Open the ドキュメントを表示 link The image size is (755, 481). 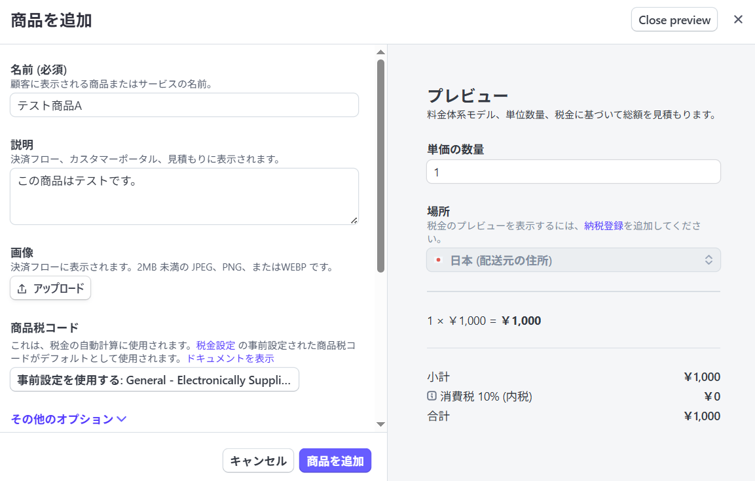click(x=230, y=358)
